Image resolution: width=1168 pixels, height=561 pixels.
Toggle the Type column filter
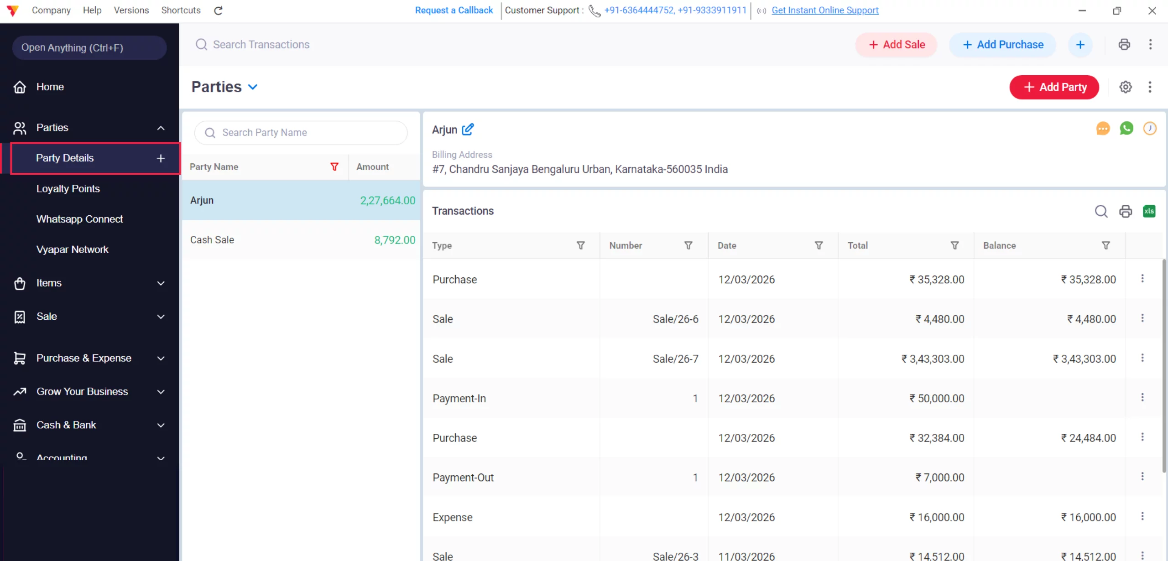[580, 246]
